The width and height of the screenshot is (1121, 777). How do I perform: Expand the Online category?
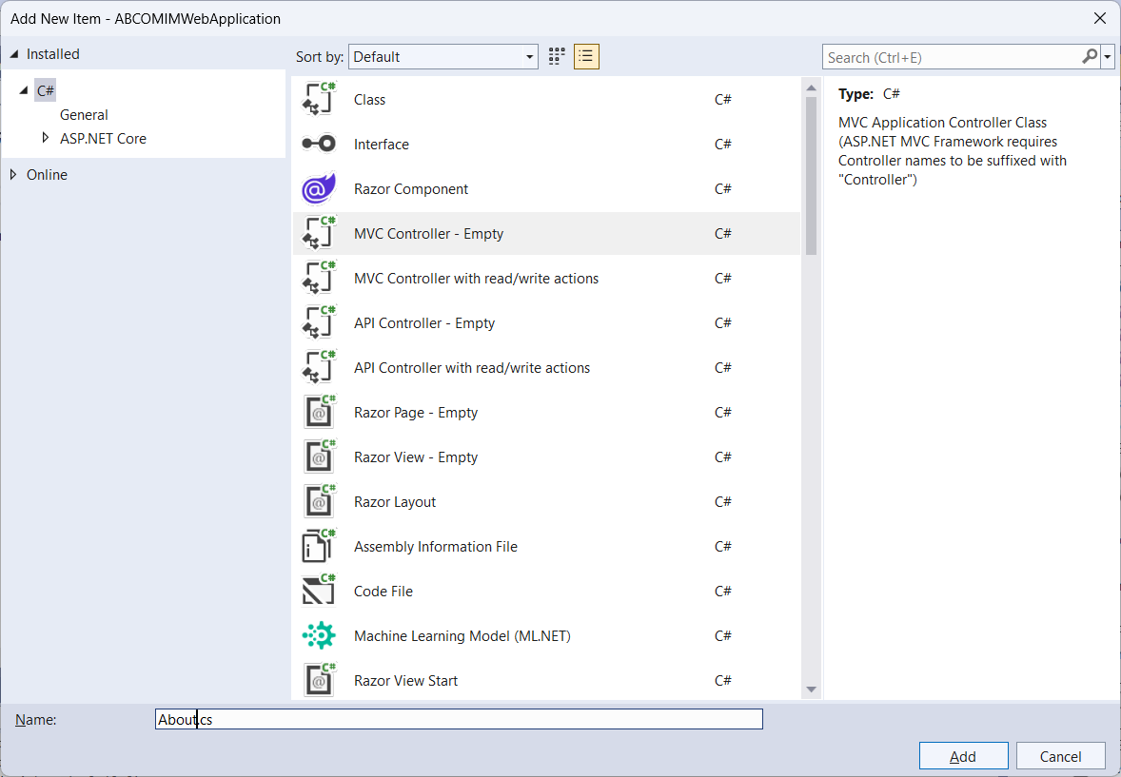tap(13, 175)
